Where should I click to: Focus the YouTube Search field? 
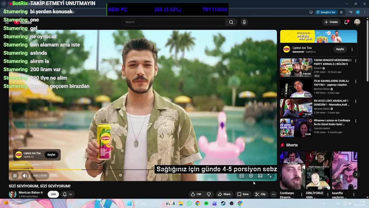[x=174, y=22]
